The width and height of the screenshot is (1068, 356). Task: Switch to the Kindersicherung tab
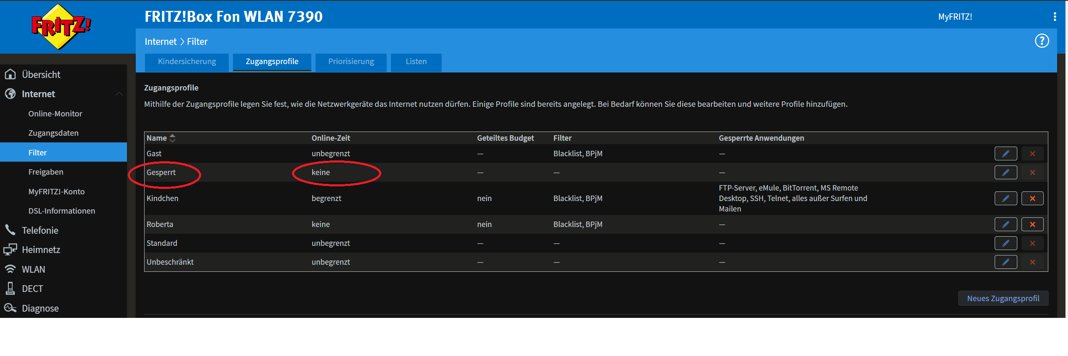pos(187,62)
